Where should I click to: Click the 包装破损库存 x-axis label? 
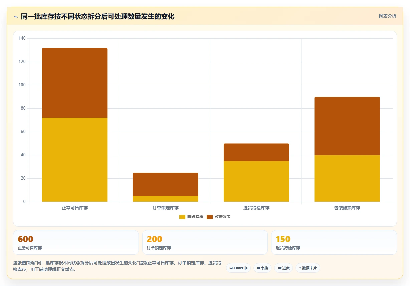tap(347, 208)
